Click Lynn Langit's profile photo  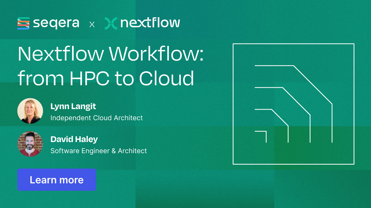(30, 111)
